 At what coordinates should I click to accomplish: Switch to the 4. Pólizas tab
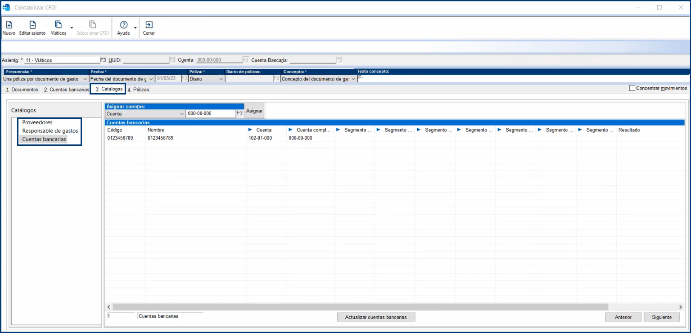click(138, 90)
